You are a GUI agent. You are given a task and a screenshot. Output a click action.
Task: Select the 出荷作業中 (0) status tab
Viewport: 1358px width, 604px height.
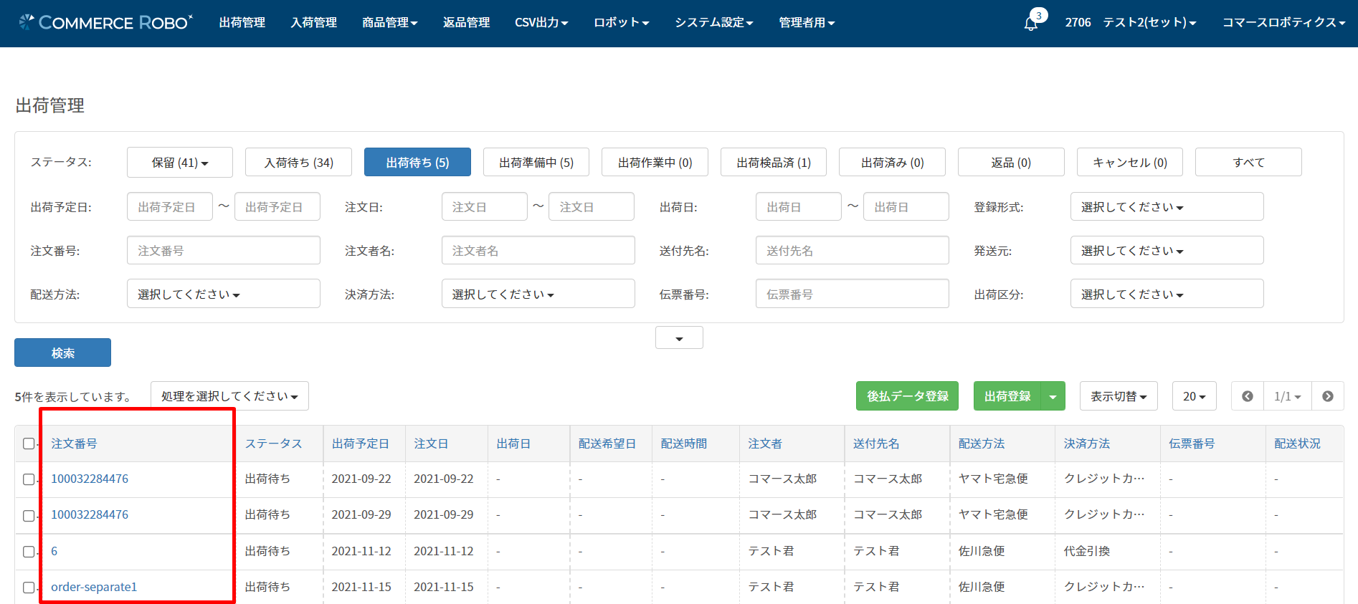[x=655, y=162]
